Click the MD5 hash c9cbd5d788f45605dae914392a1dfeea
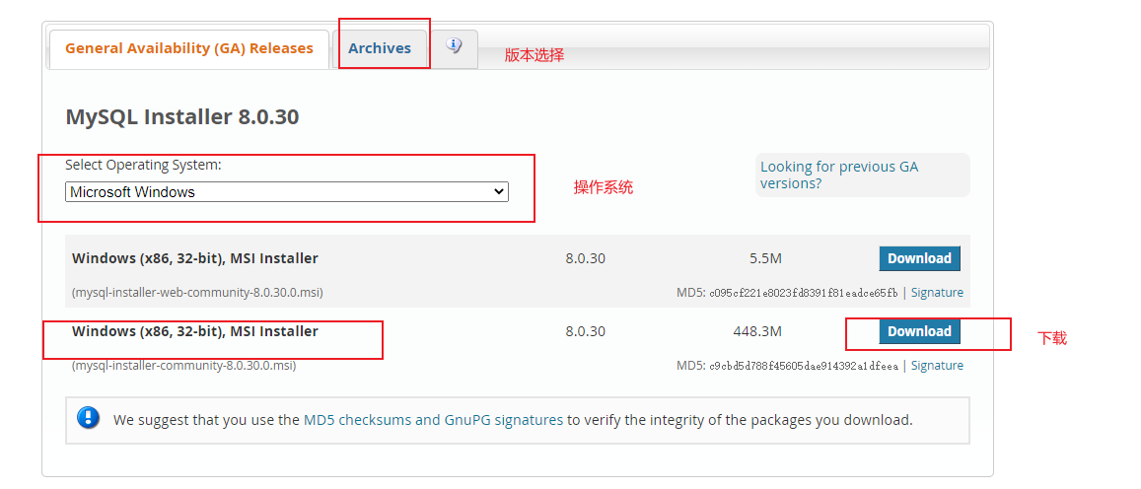Image resolution: width=1141 pixels, height=489 pixels. point(804,366)
